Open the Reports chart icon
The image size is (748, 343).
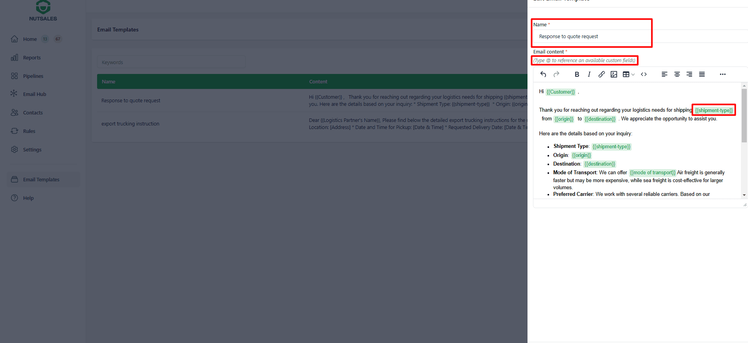click(x=15, y=57)
